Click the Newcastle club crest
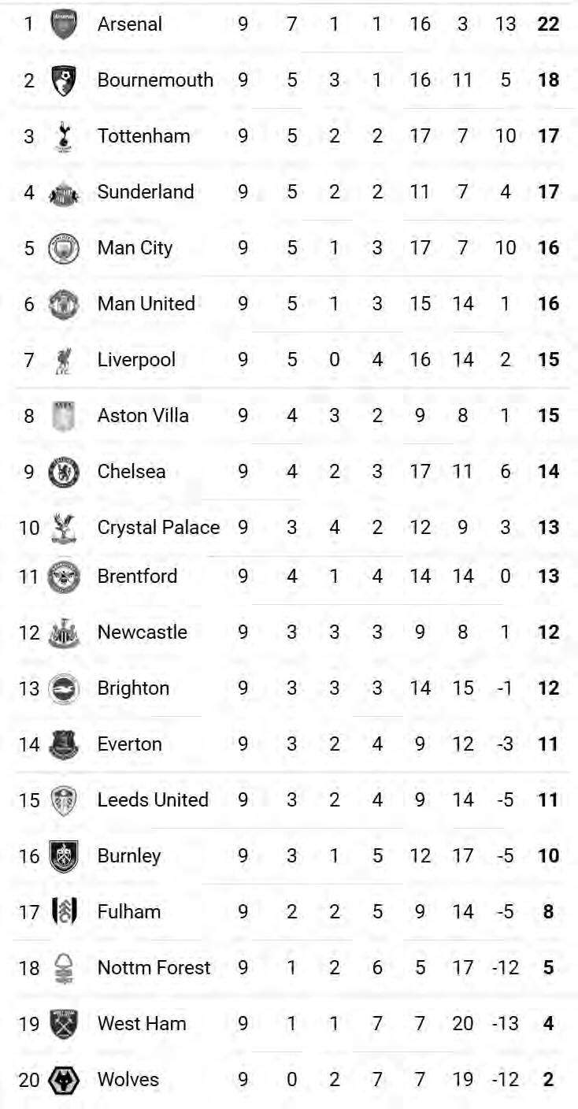578x1109 pixels. point(64,632)
